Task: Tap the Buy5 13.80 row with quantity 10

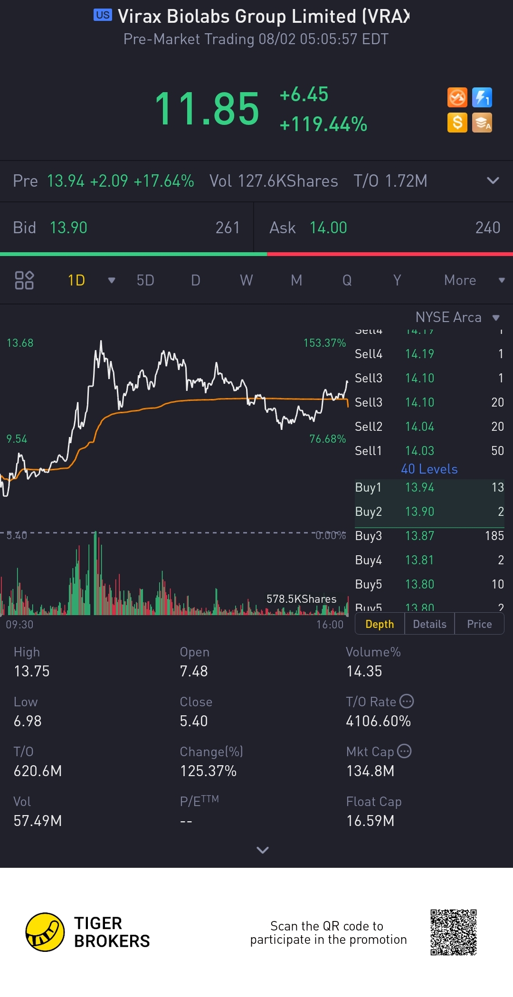Action: pyautogui.click(x=429, y=584)
